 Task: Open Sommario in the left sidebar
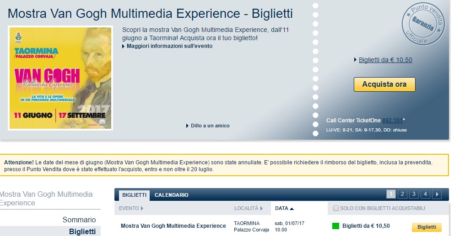click(x=79, y=220)
